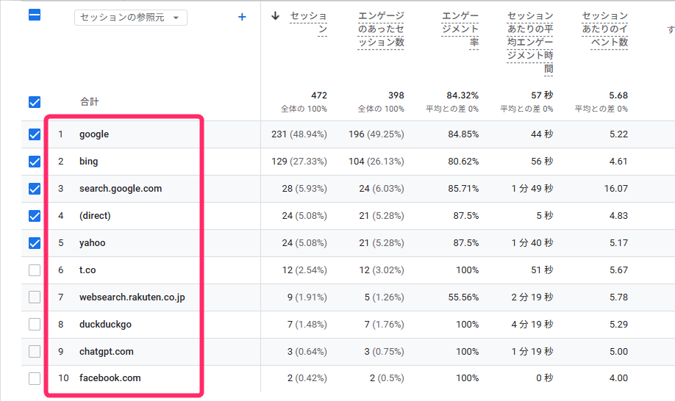The height and width of the screenshot is (401, 675).
Task: Click the websearch.rakuten.co.jp source name
Action: (x=132, y=297)
